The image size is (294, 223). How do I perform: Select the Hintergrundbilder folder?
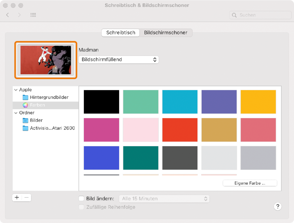click(x=49, y=97)
